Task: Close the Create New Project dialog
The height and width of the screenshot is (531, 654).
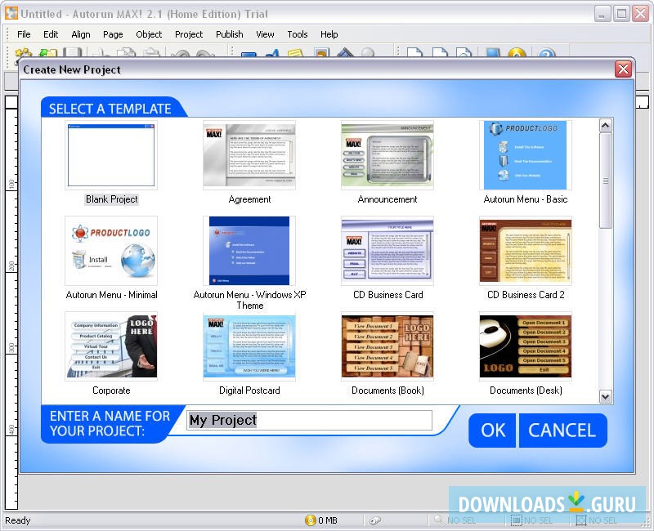Action: click(x=623, y=69)
